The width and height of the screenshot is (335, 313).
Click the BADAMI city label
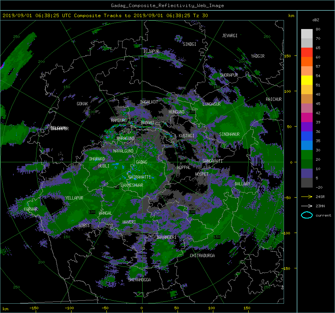click(147, 123)
